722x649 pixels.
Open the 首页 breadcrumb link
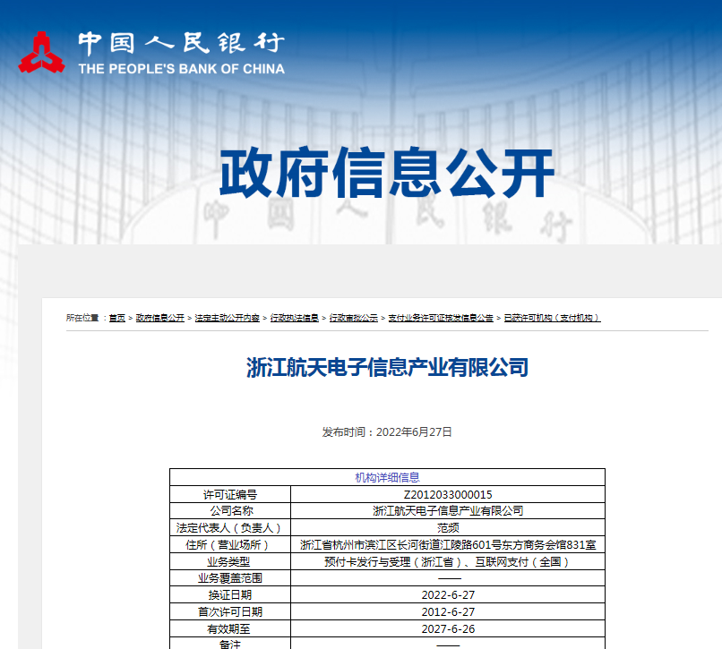(116, 317)
